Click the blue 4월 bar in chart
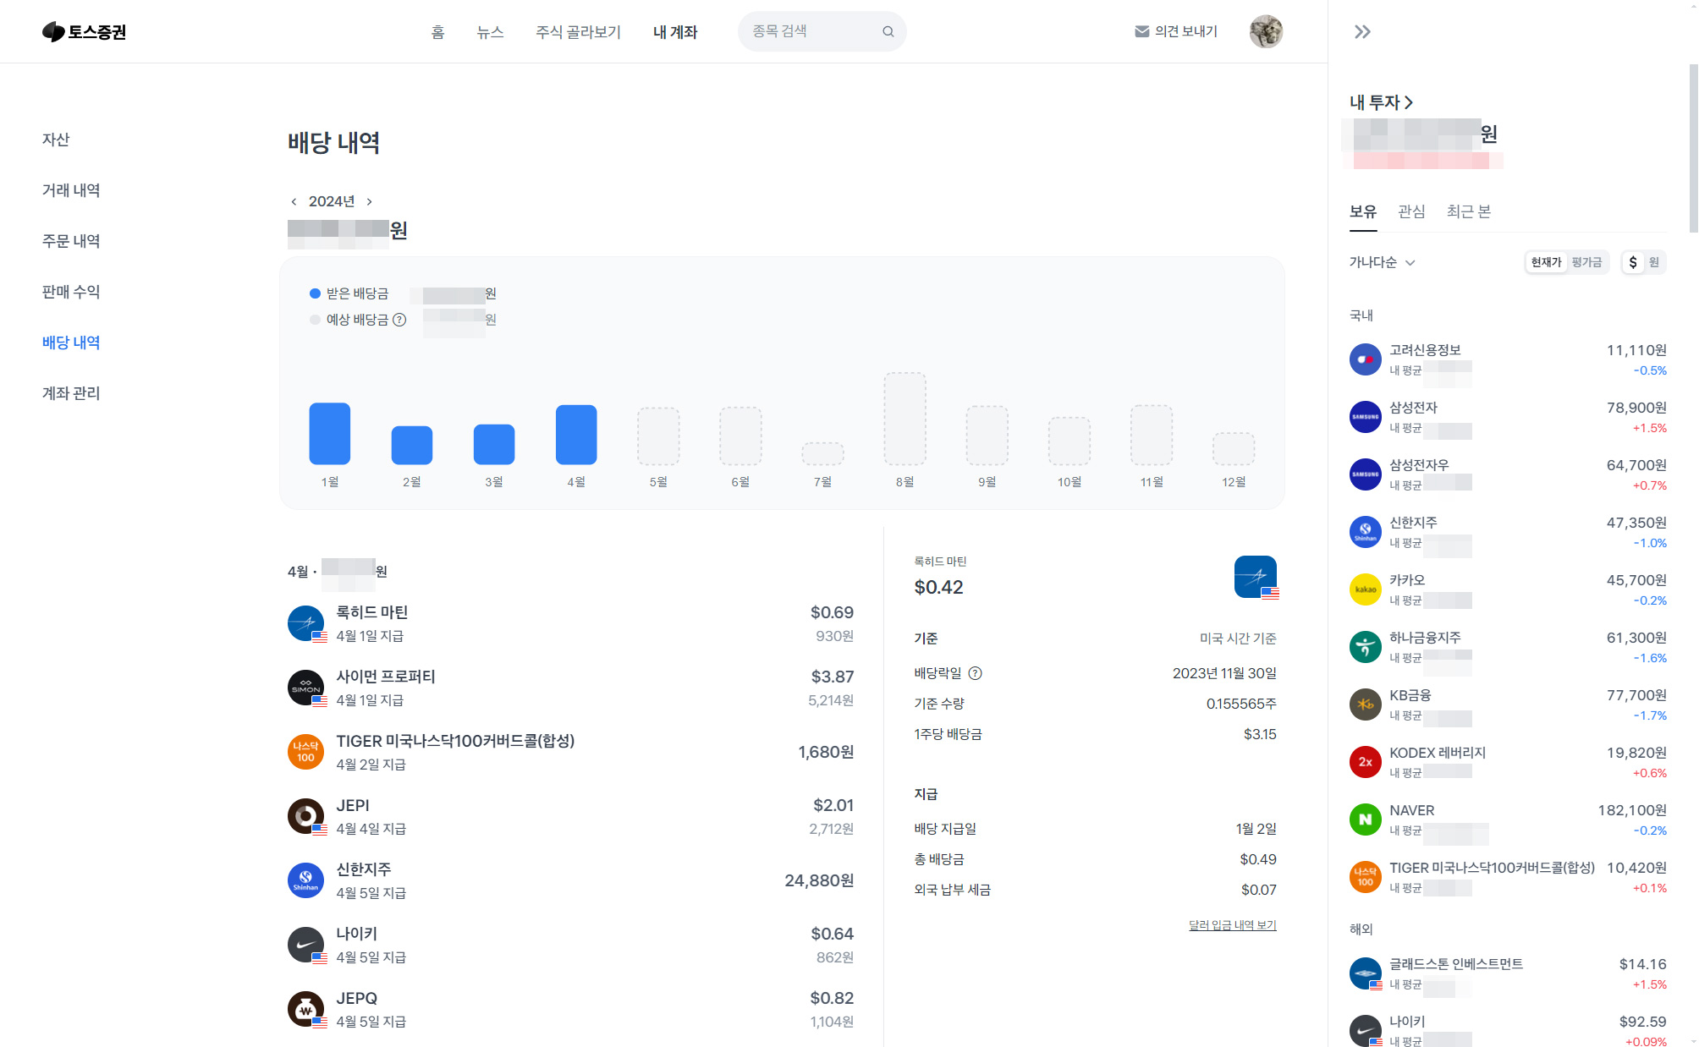This screenshot has height=1047, width=1699. 576,435
